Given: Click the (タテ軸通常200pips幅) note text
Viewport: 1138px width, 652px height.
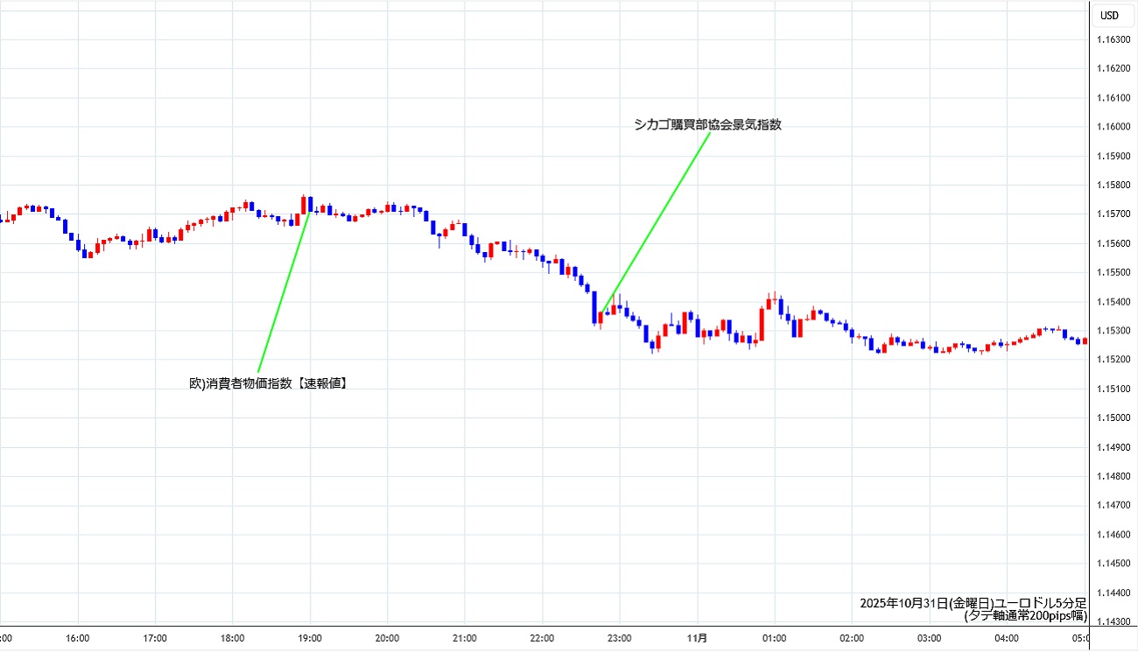Looking at the screenshot, I should click(x=1025, y=615).
